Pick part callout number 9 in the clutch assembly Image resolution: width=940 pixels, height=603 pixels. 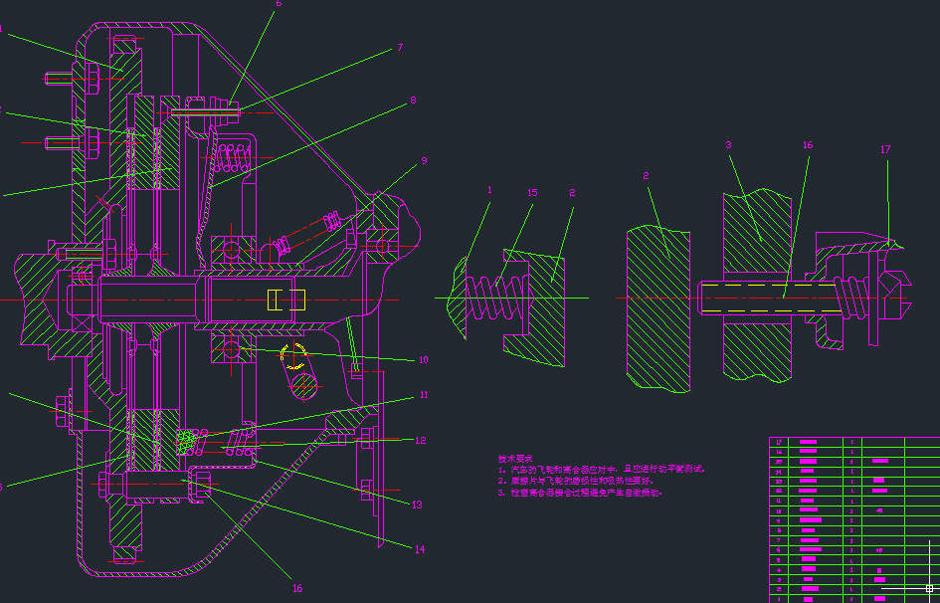(424, 160)
